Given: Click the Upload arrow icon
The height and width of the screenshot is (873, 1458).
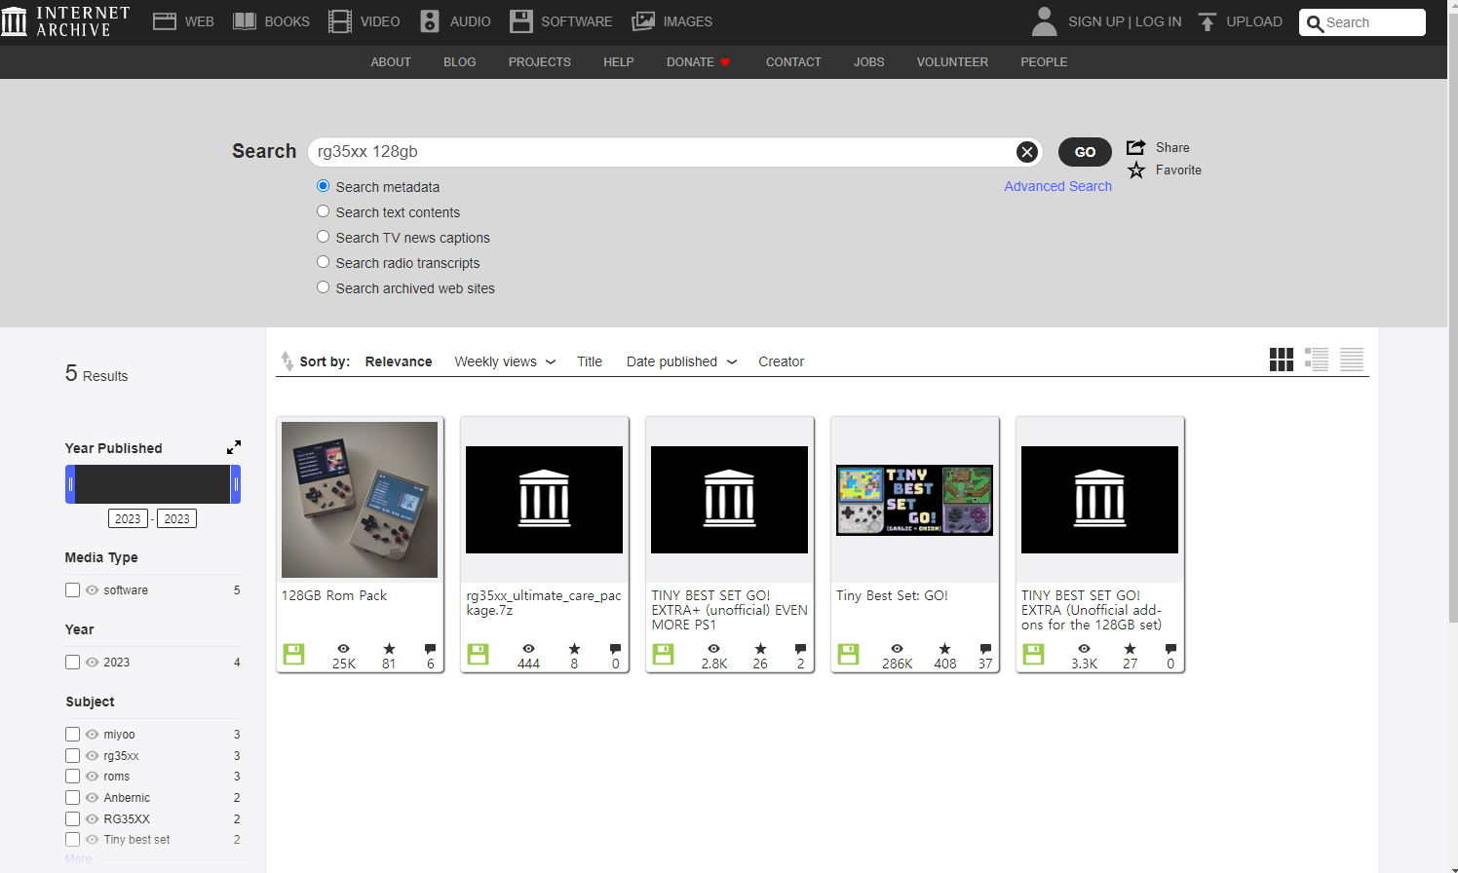Looking at the screenshot, I should coord(1208,21).
